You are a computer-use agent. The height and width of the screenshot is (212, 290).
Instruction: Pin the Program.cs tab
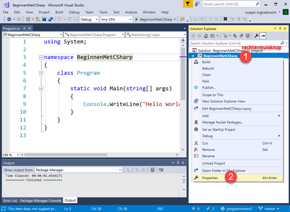(24, 29)
